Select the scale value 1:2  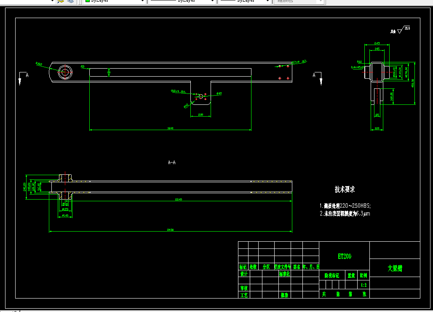tap(364, 285)
